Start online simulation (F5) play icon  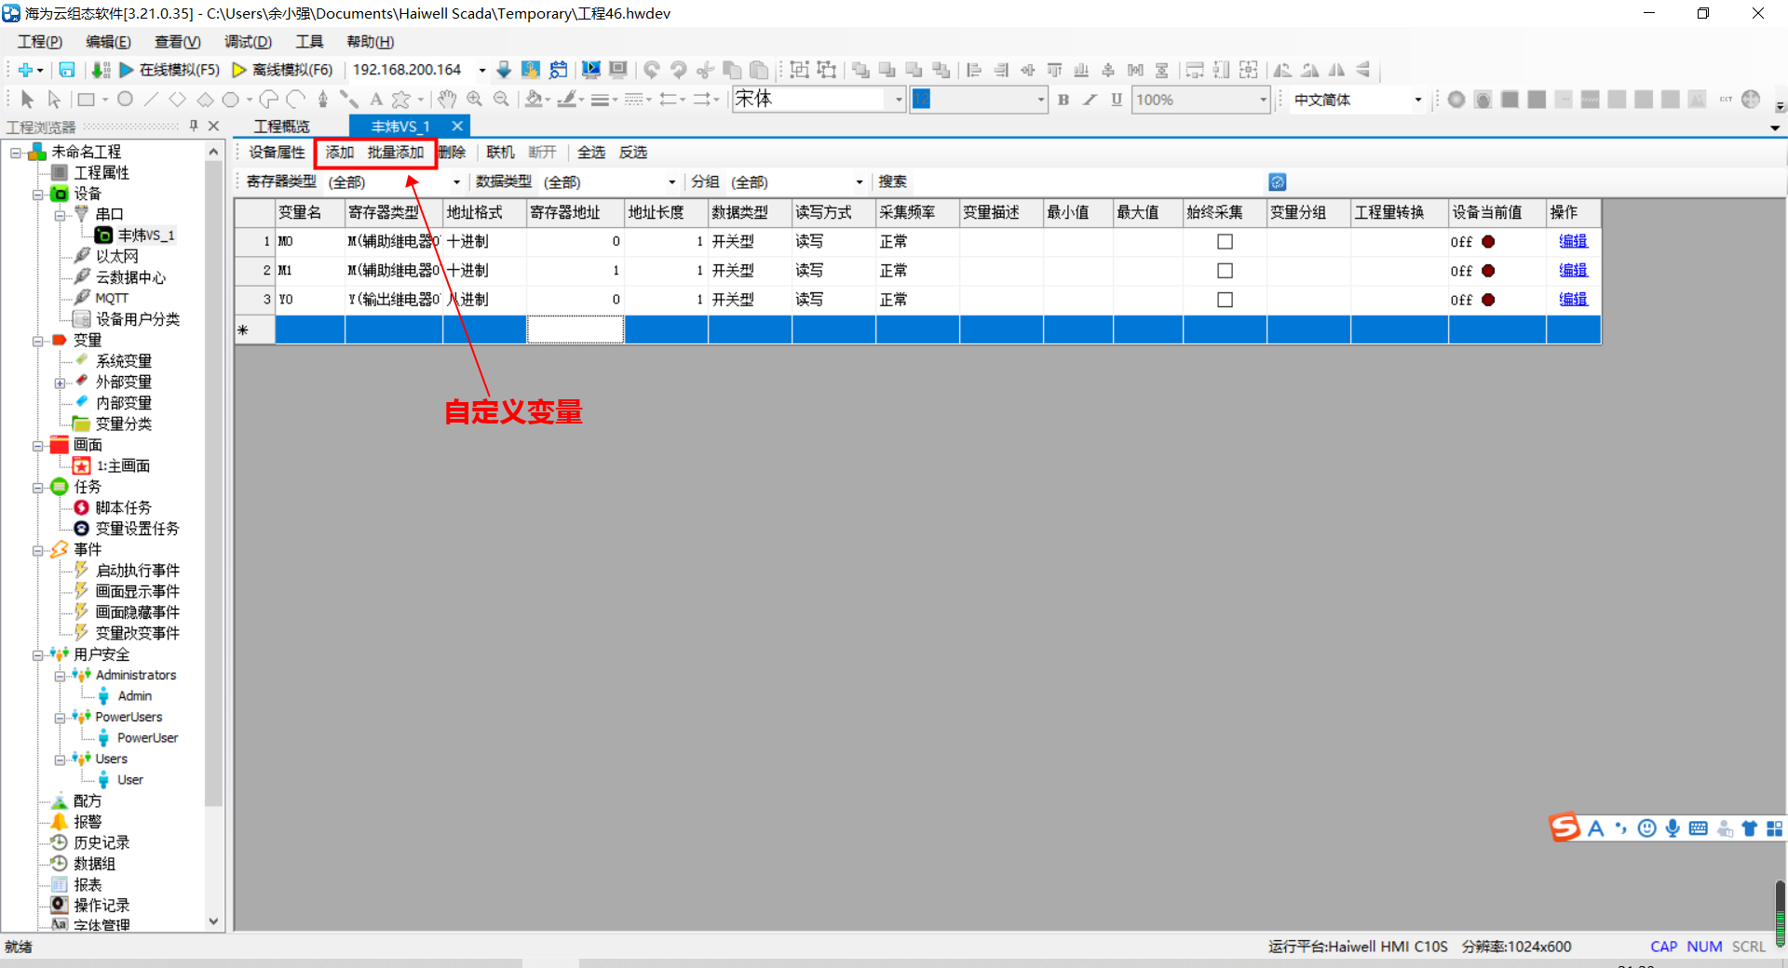coord(127,70)
